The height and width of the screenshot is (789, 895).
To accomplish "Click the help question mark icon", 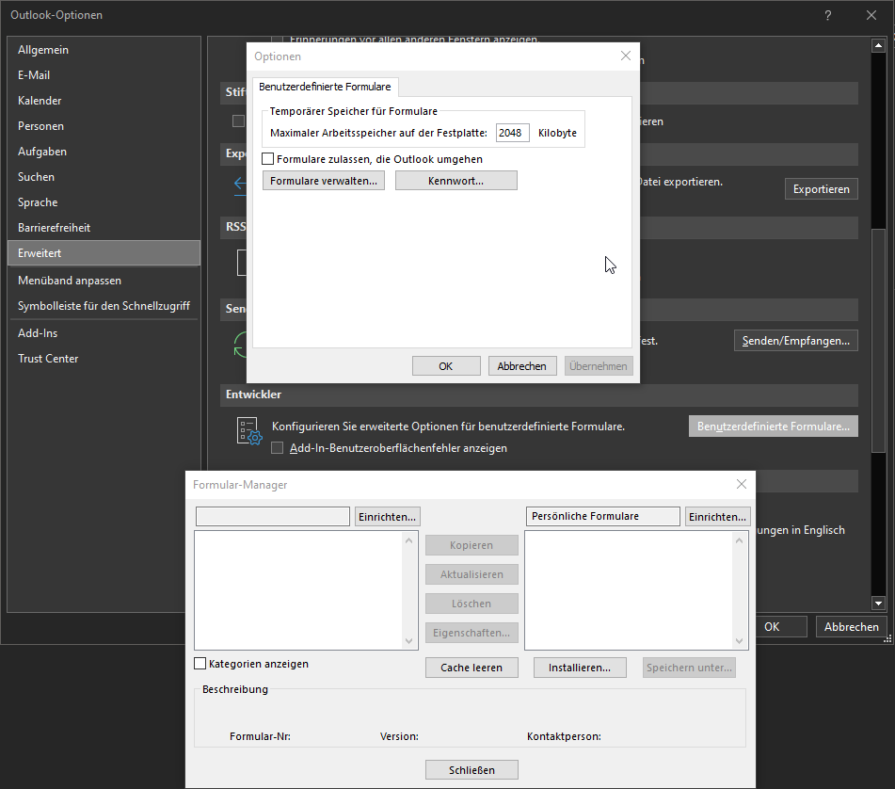I will [x=827, y=15].
